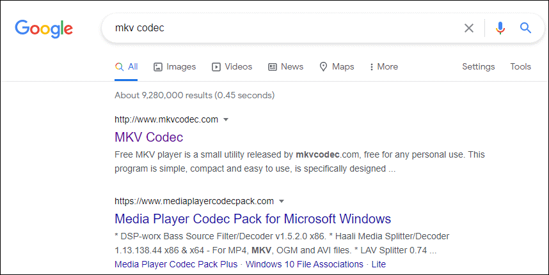Viewport: 549px width, 275px height.
Task: Open the Maps tab
Action: click(337, 66)
